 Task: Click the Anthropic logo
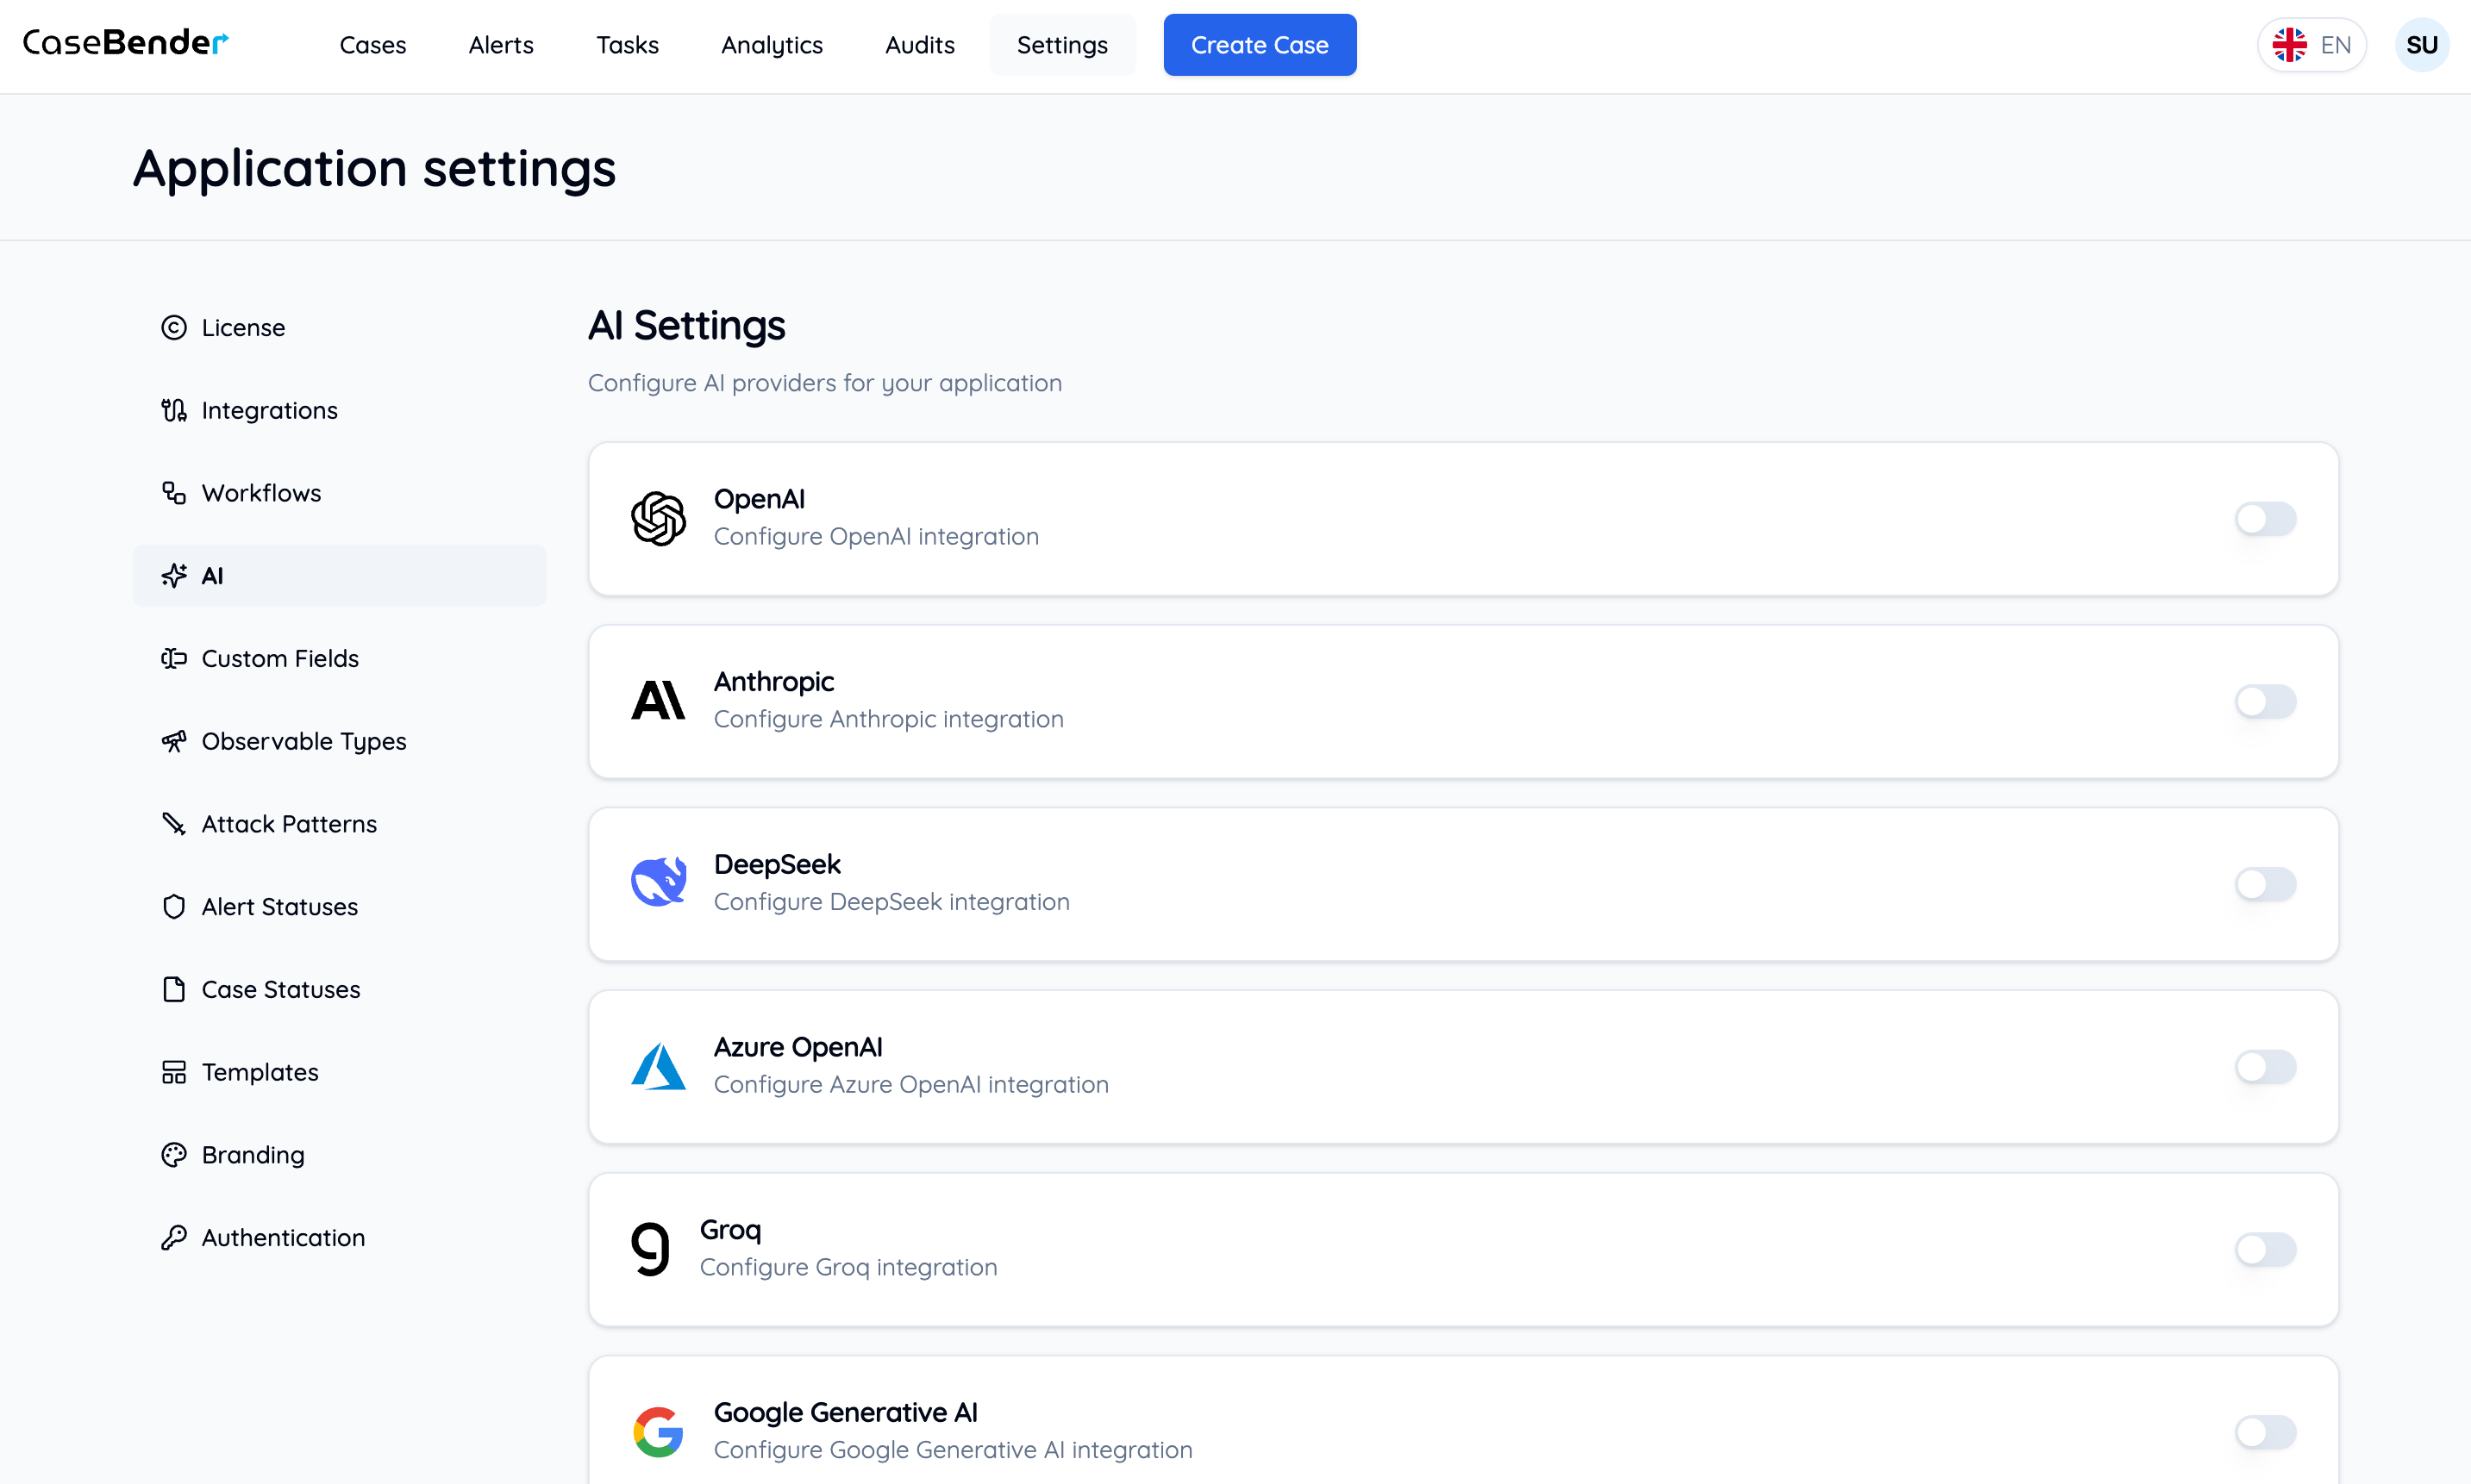point(657,700)
